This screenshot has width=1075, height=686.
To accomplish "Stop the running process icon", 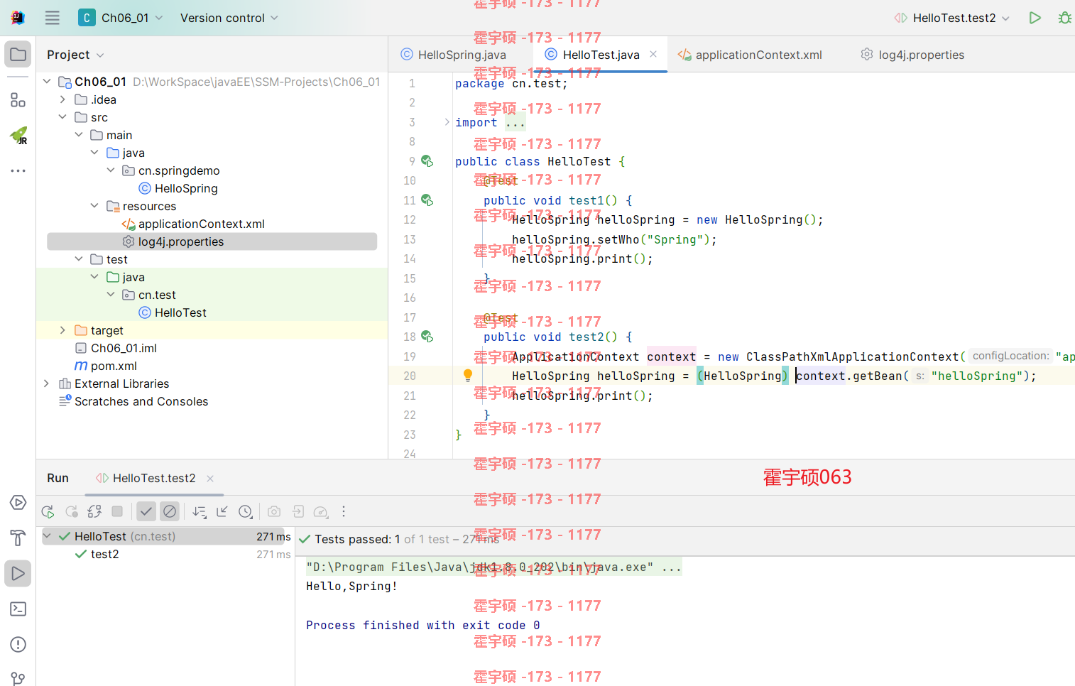I will tap(118, 511).
